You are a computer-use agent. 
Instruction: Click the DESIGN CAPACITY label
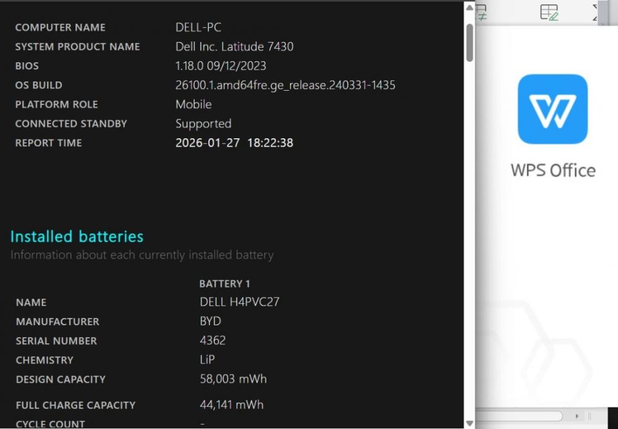(61, 380)
